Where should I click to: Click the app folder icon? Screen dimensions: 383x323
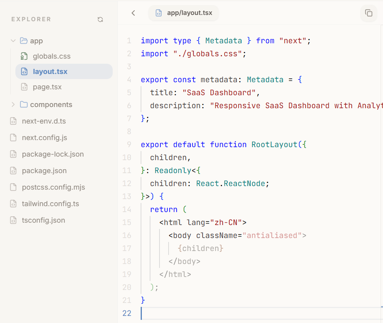tap(24, 41)
